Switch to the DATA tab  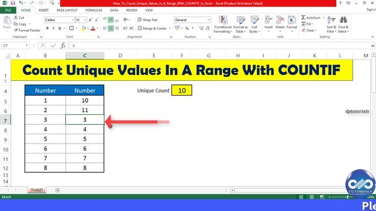pyautogui.click(x=114, y=11)
